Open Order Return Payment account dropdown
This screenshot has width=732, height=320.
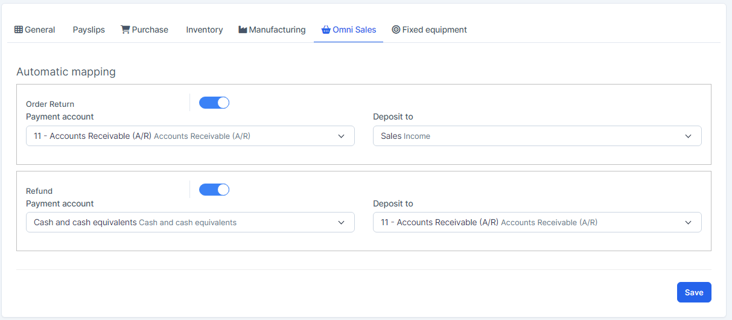click(x=189, y=136)
